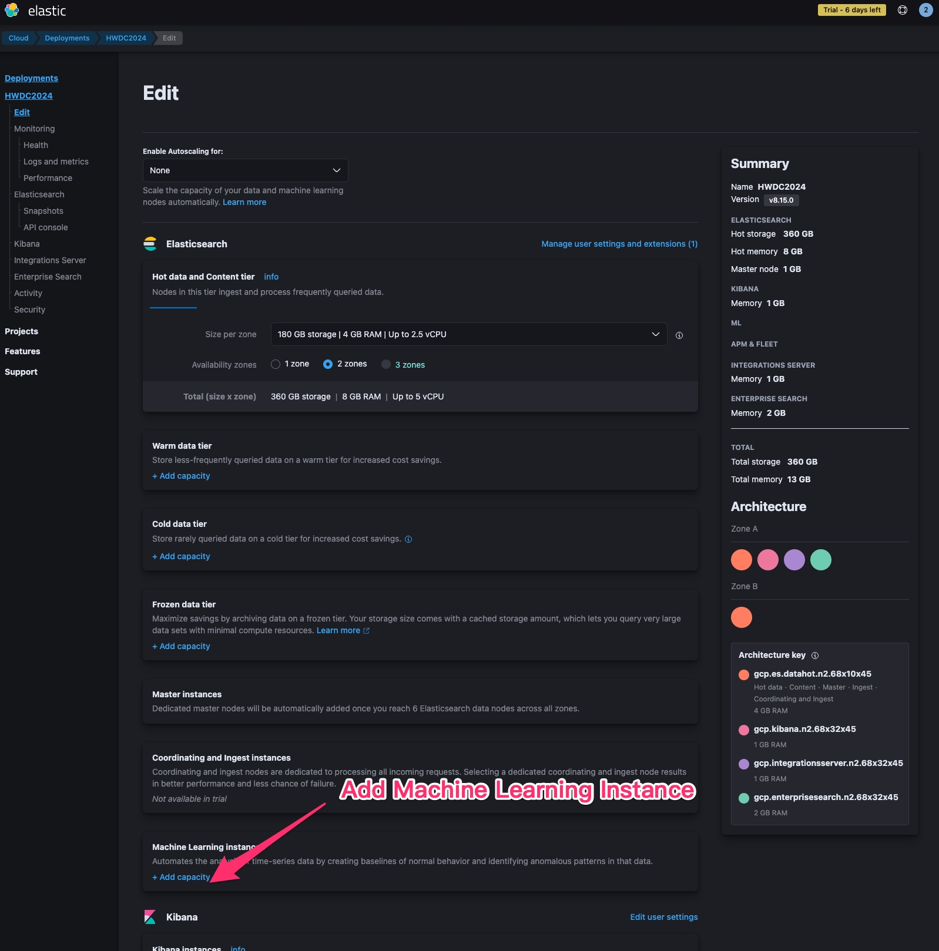
Task: Open Enterprise Search in sidebar
Action: tap(48, 277)
